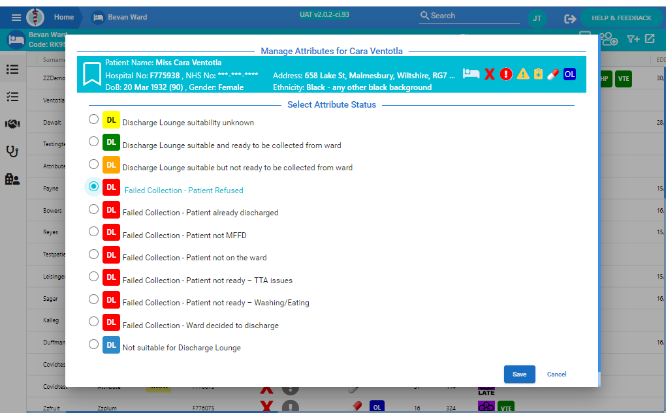Click the add filter funnel icon
Viewport: 666px width, 413px height.
point(633,39)
